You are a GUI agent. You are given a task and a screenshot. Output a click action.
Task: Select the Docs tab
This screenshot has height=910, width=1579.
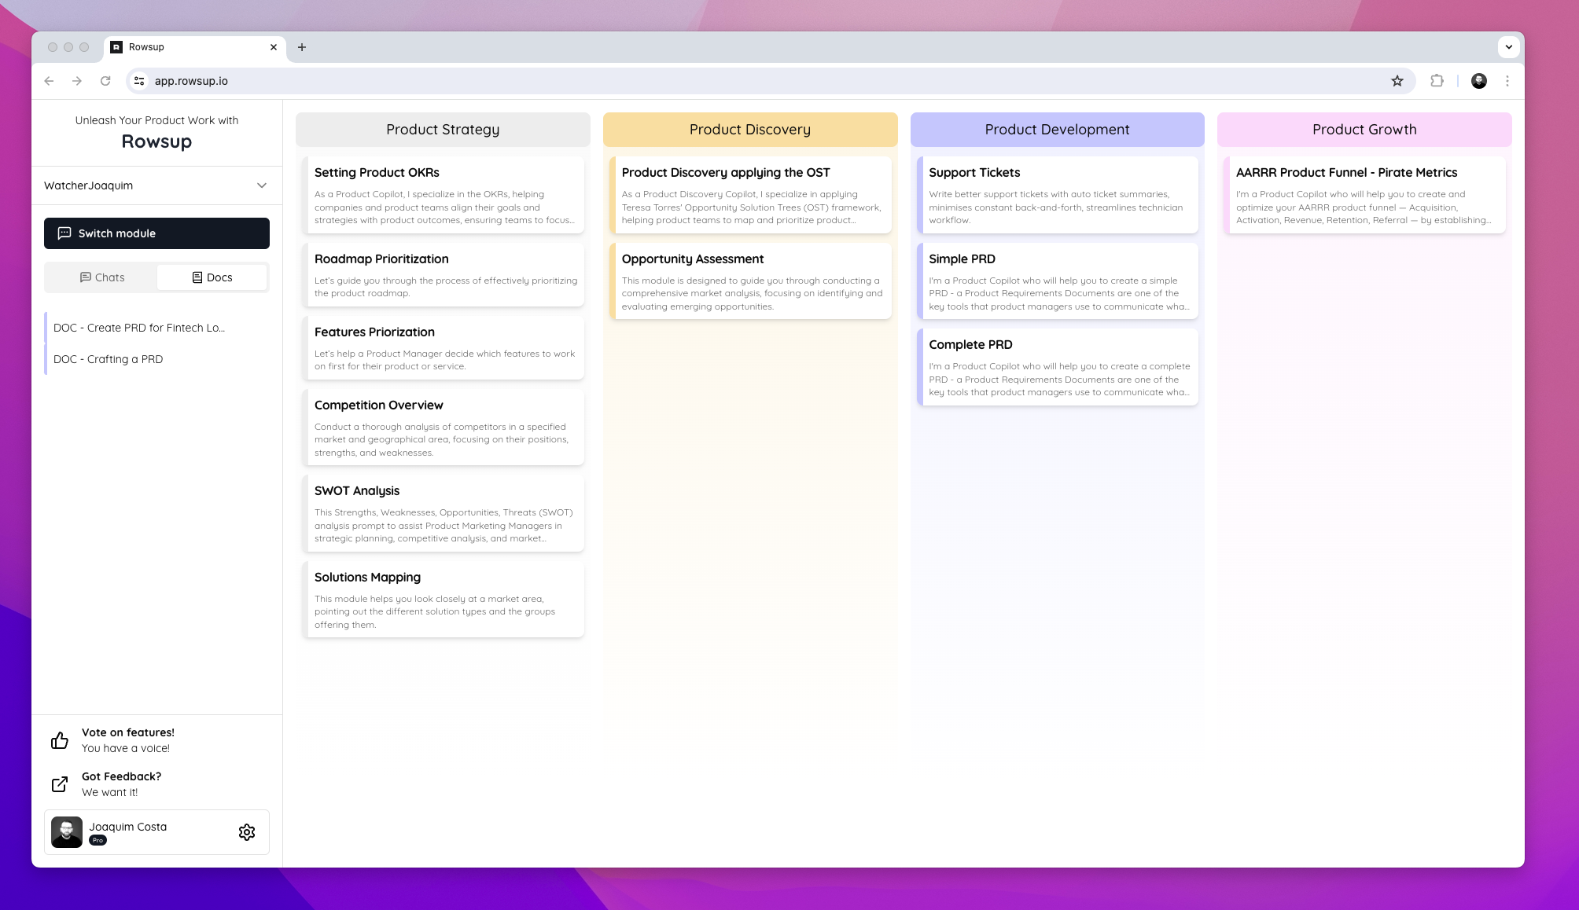[212, 277]
